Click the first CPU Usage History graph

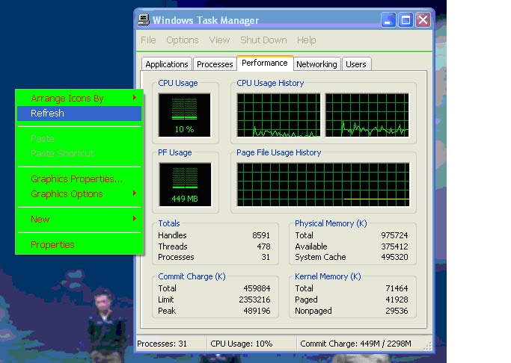click(278, 115)
